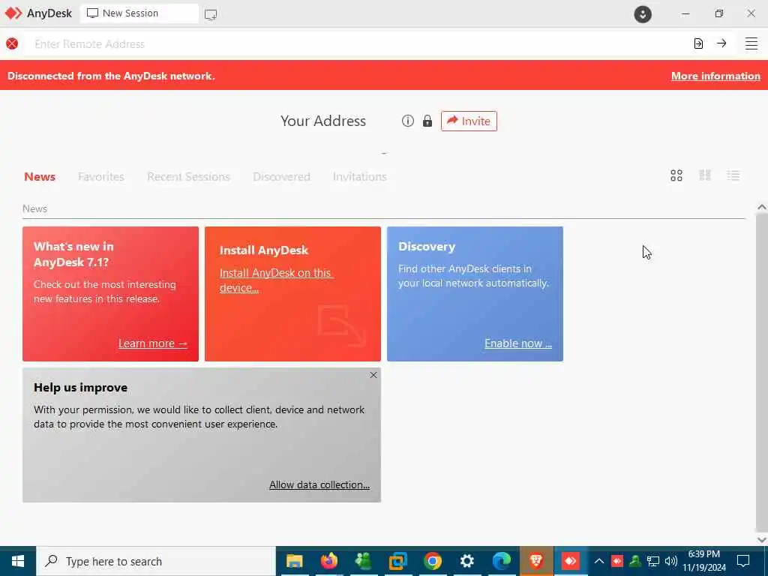Open the file transfer icon beside the address bar
The image size is (768, 576).
click(x=698, y=43)
